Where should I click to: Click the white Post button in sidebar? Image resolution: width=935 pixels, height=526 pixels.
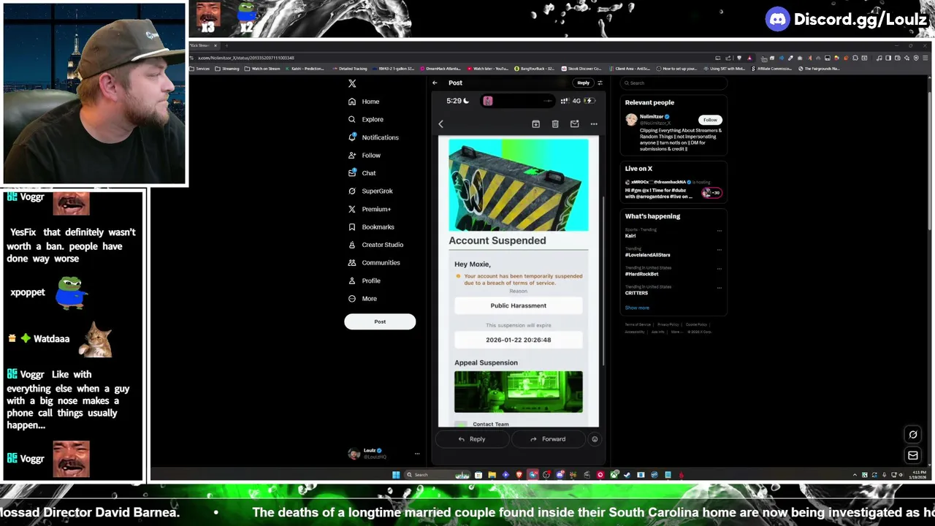380,321
